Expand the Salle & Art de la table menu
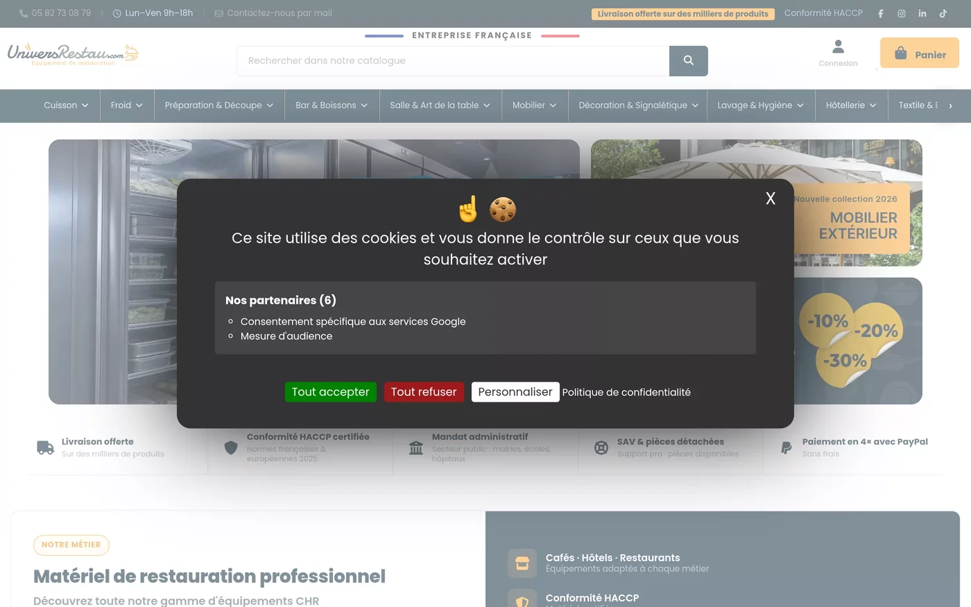This screenshot has width=971, height=607. click(440, 105)
